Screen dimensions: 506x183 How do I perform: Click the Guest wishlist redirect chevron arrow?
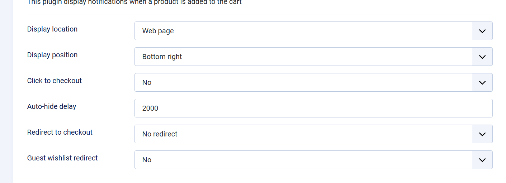tap(482, 160)
